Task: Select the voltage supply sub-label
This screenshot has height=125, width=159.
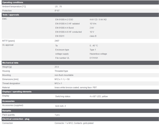Action: [x=62, y=54]
